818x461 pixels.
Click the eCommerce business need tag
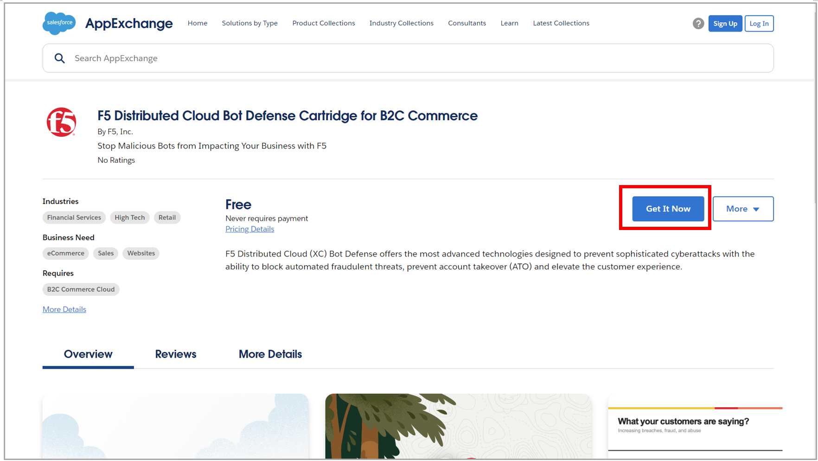(65, 253)
